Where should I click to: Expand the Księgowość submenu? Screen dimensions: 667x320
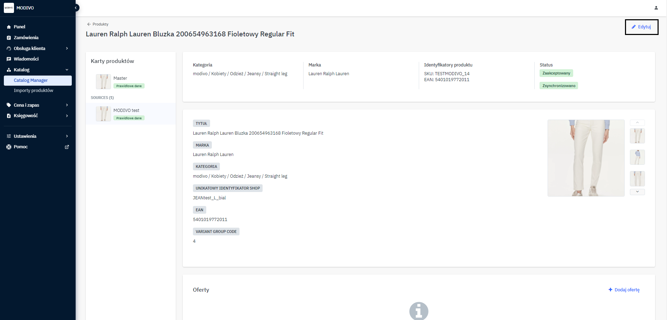coord(67,116)
